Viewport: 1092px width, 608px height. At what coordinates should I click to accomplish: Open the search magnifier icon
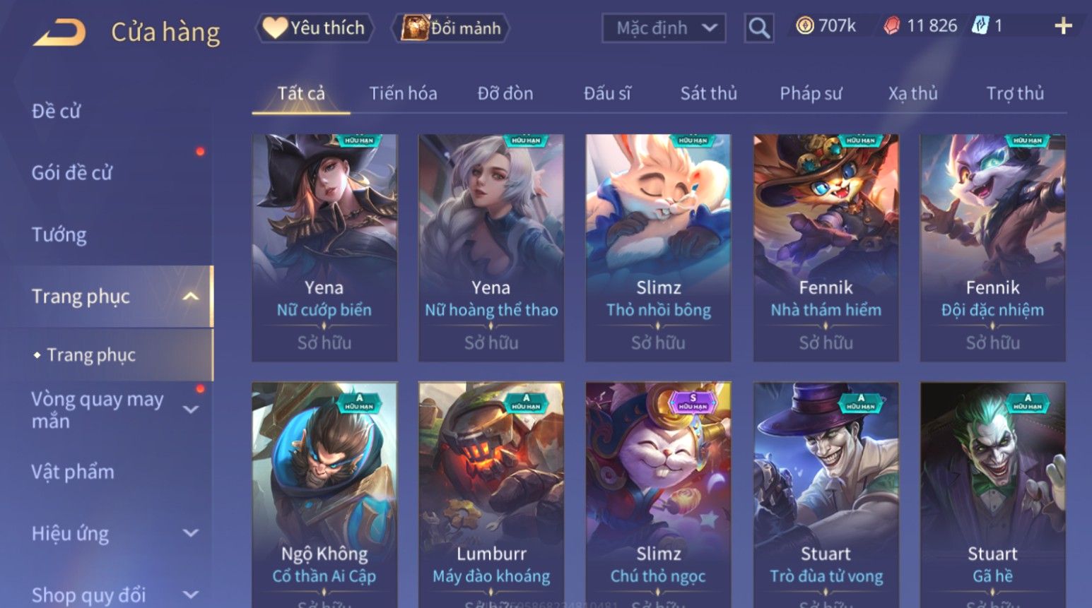pyautogui.click(x=759, y=28)
